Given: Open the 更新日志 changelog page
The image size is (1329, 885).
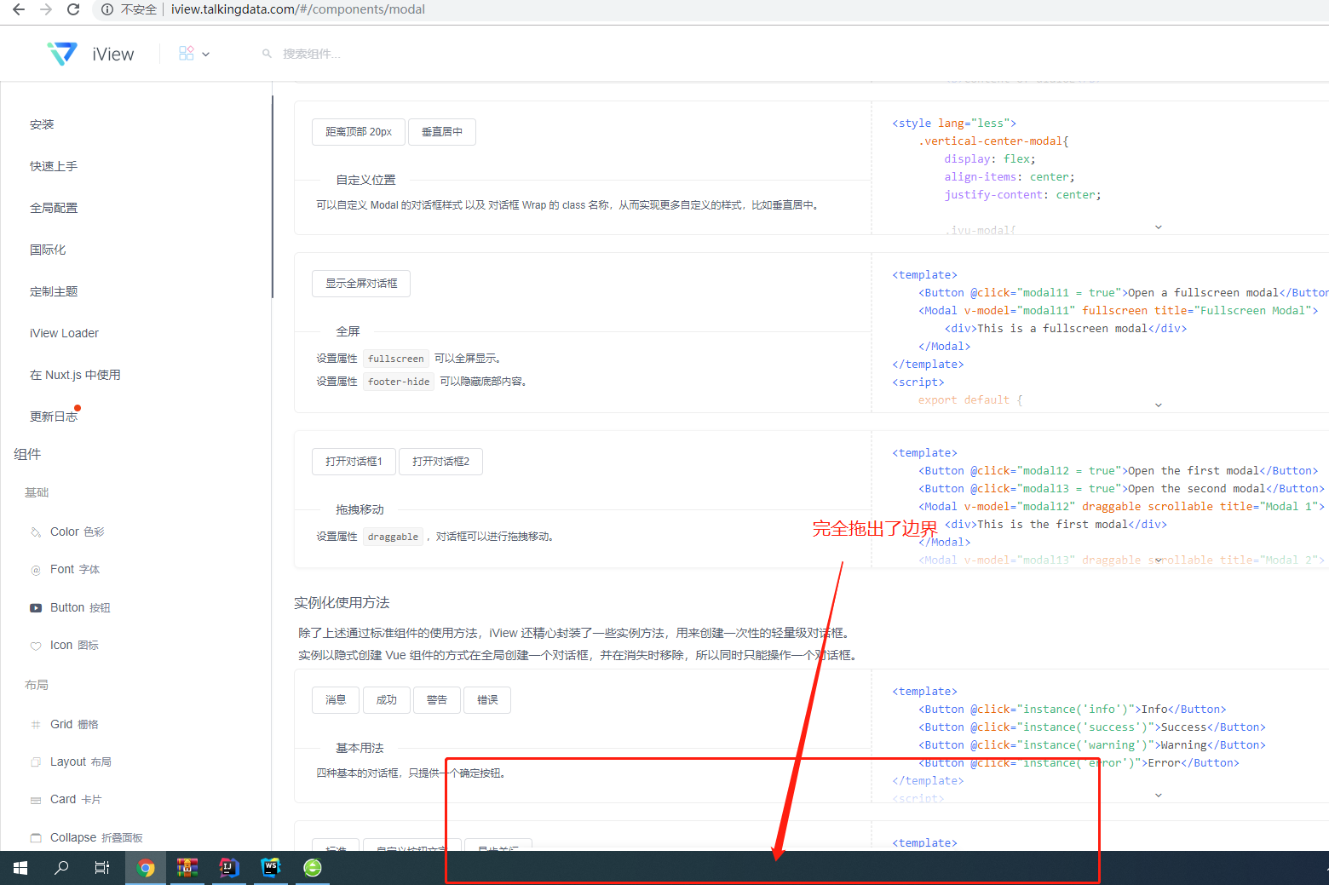Looking at the screenshot, I should (54, 416).
